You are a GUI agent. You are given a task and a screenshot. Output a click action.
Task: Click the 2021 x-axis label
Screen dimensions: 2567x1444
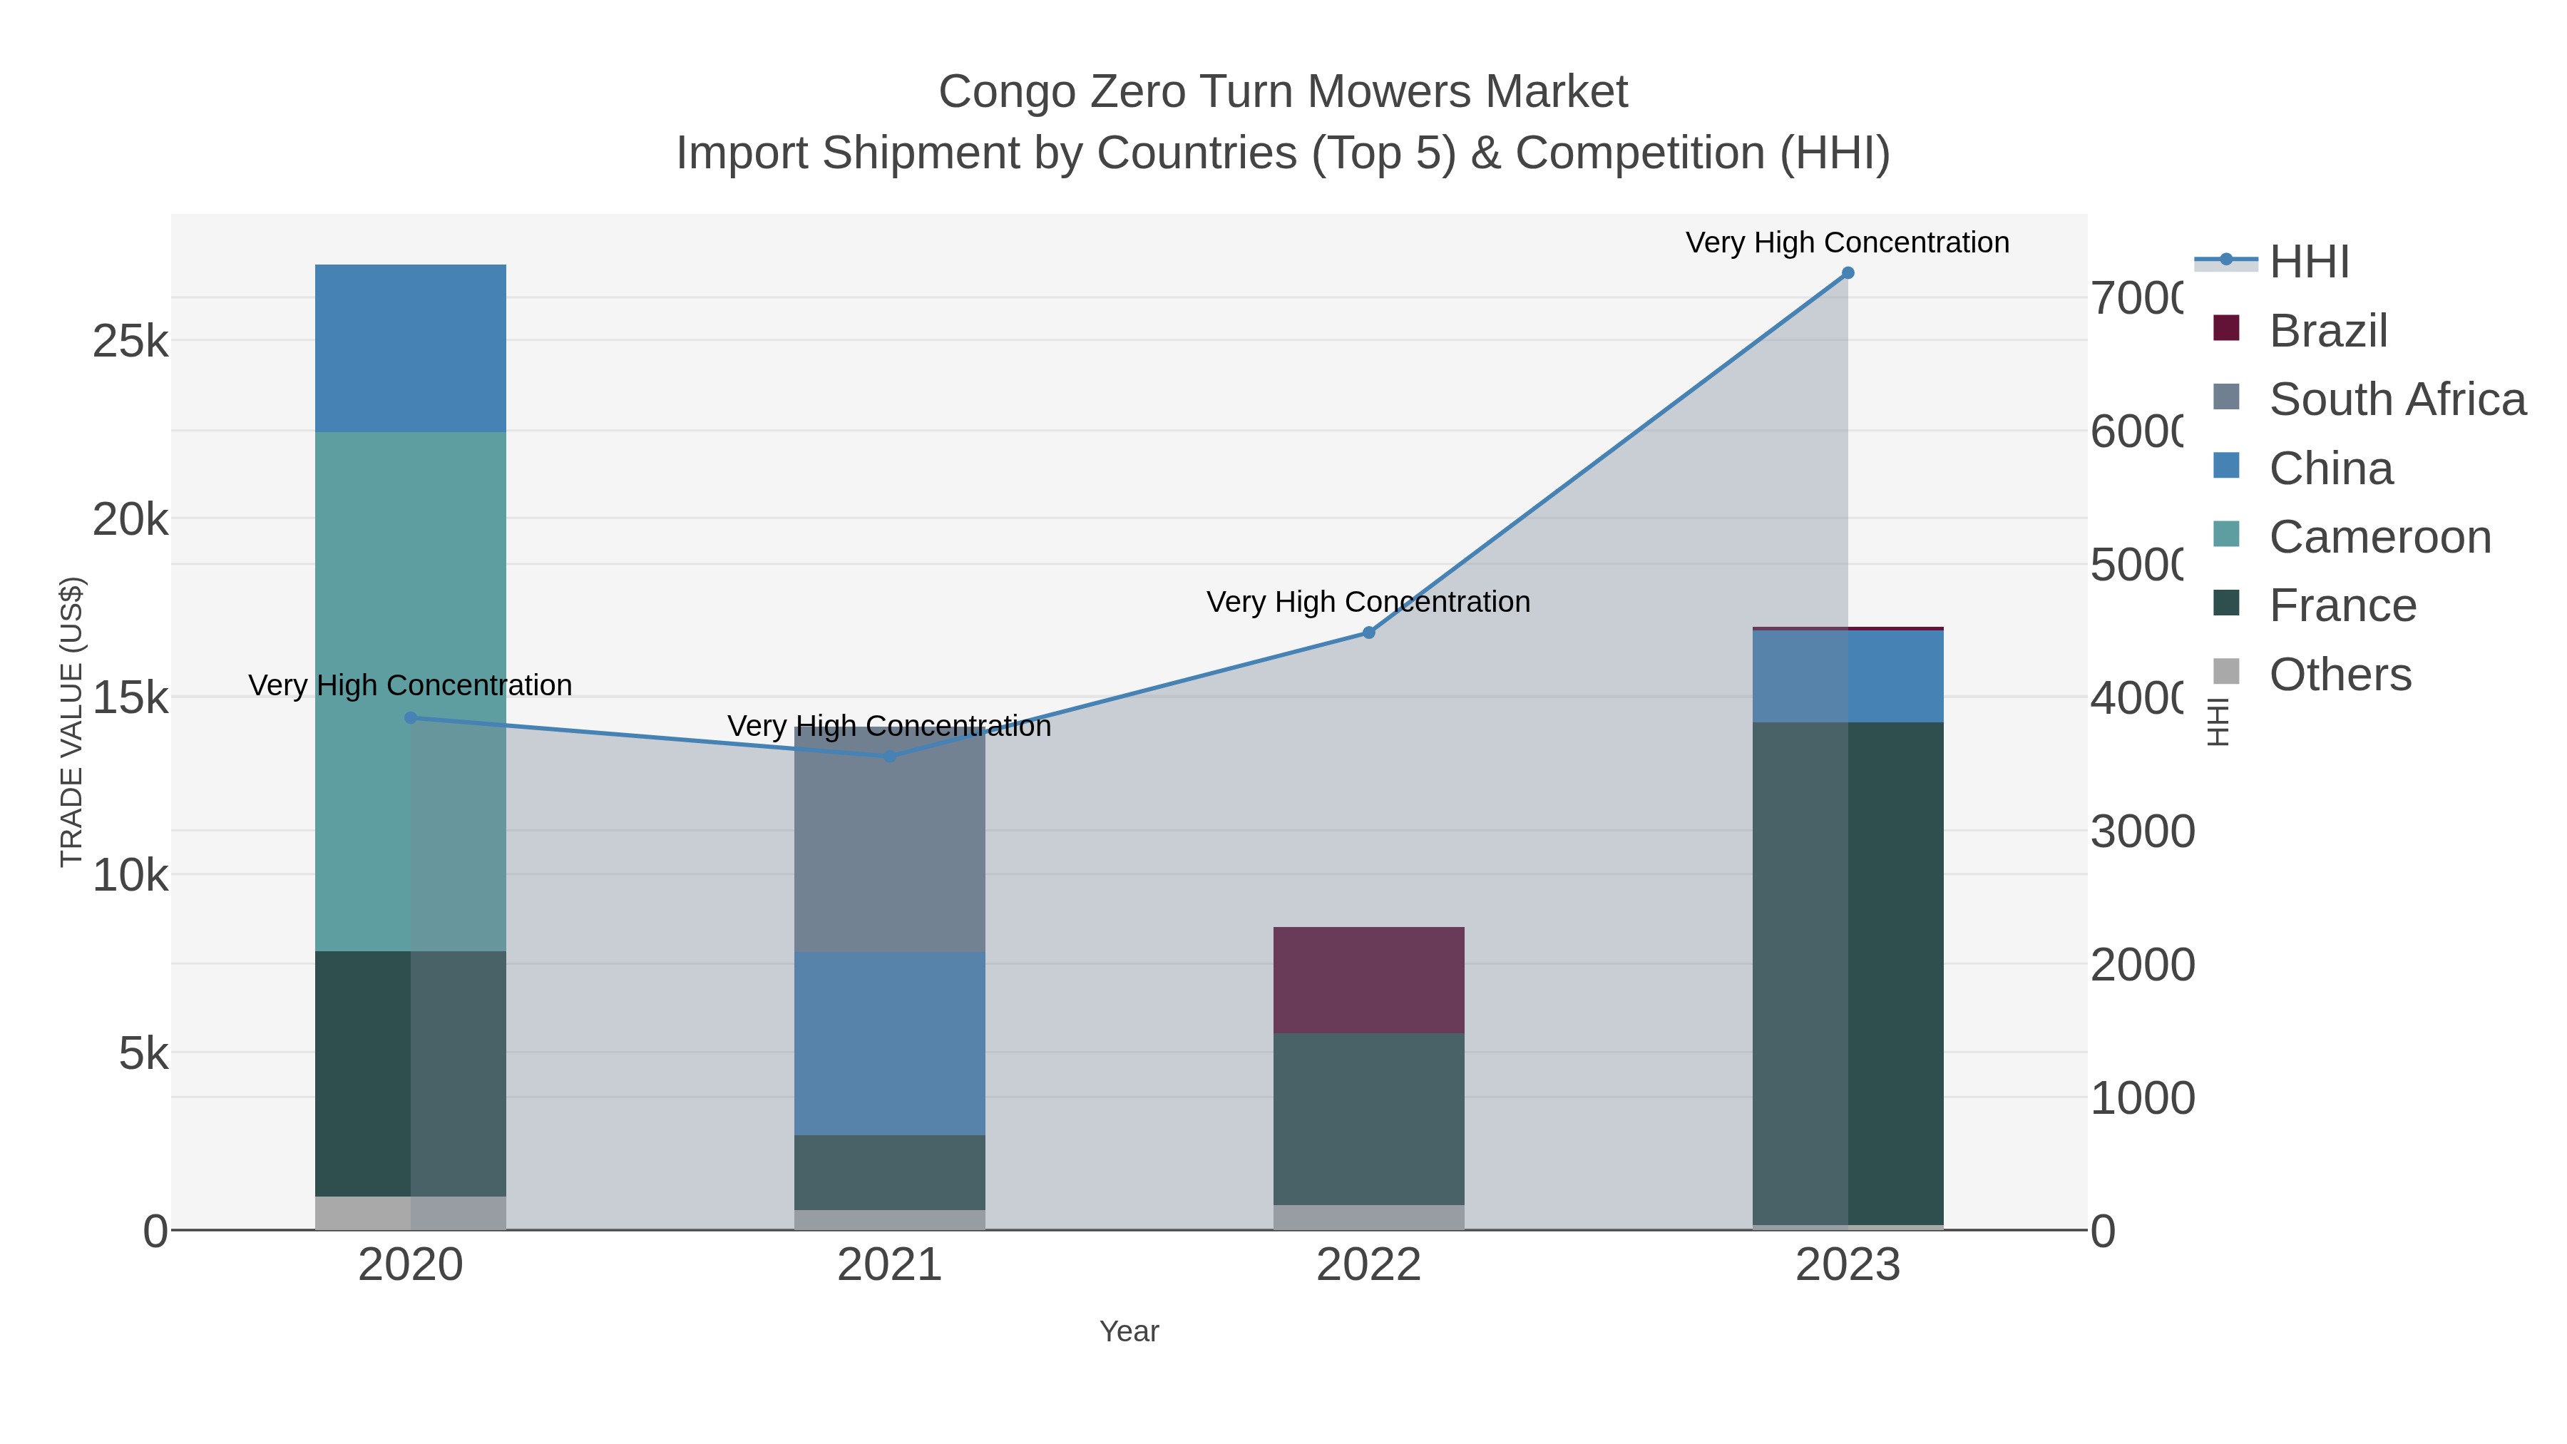tap(890, 1266)
